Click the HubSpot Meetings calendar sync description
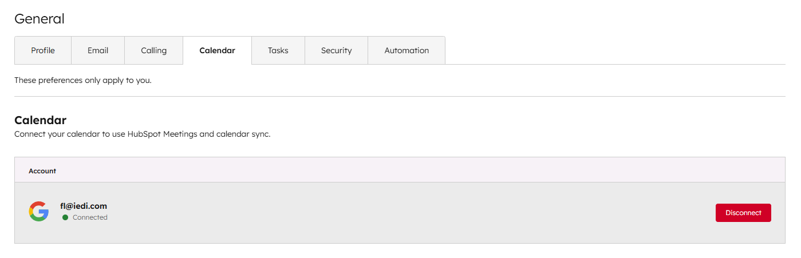The height and width of the screenshot is (258, 801). 142,134
